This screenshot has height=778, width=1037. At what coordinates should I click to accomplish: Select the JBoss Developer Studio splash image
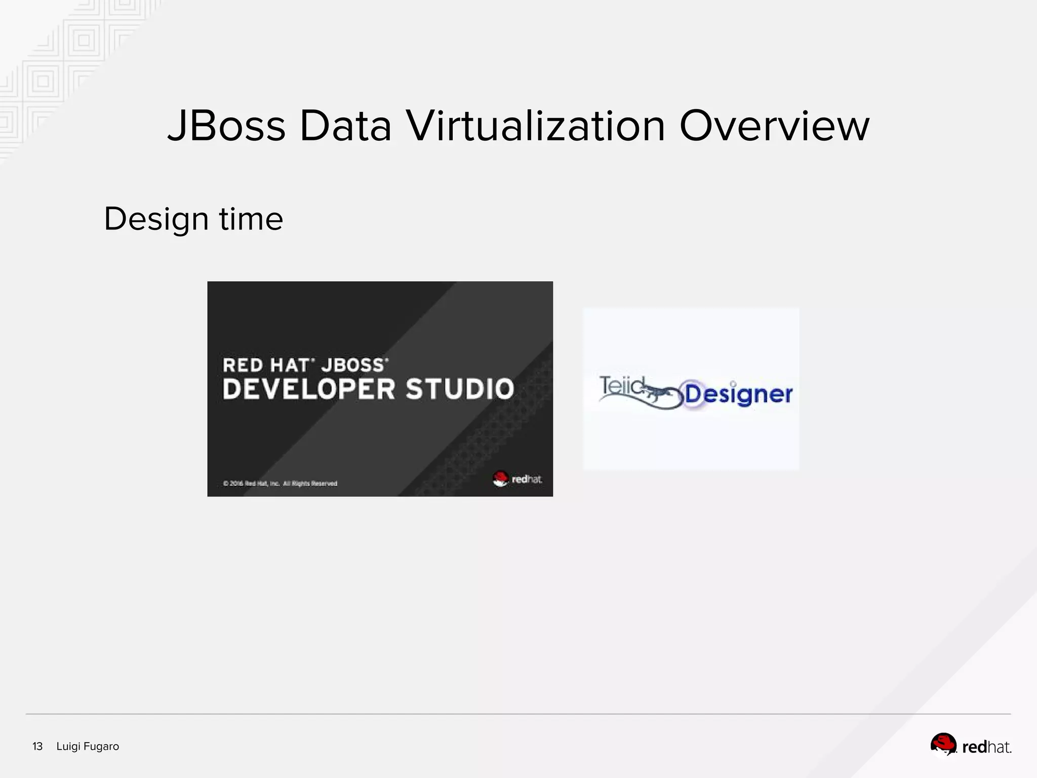pyautogui.click(x=380, y=389)
